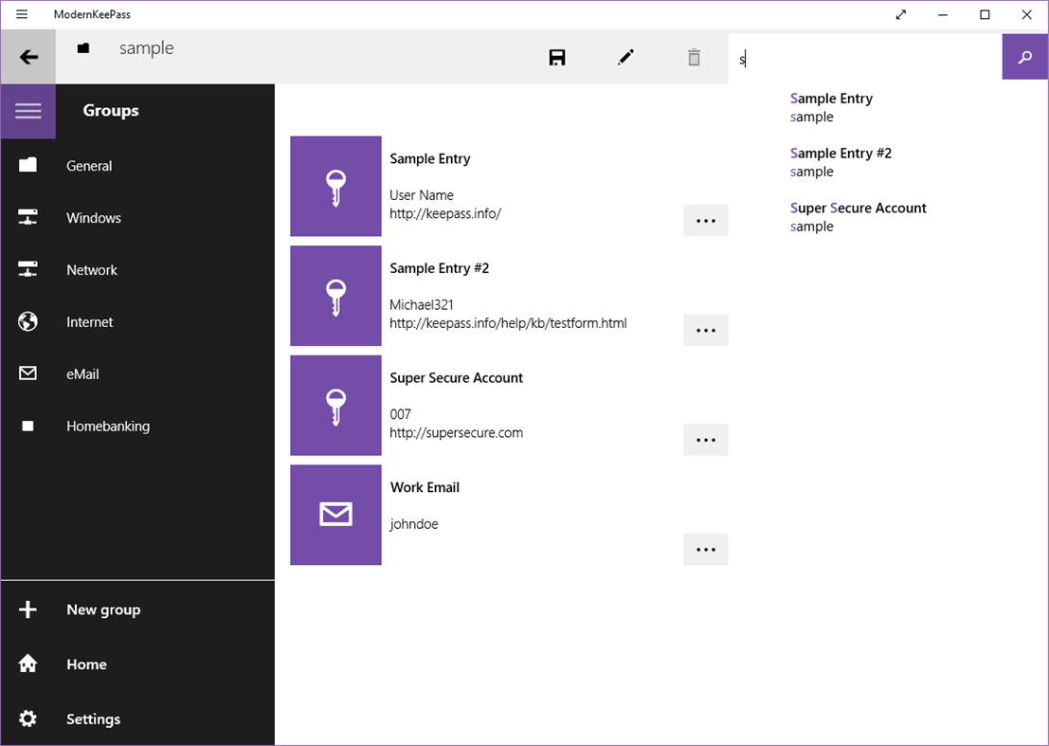Viewport: 1049px width, 746px height.
Task: Open Settings via the gear icon
Action: pyautogui.click(x=27, y=719)
